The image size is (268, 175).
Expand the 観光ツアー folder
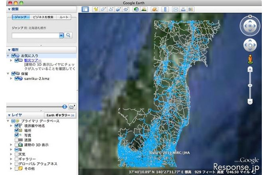11,60
